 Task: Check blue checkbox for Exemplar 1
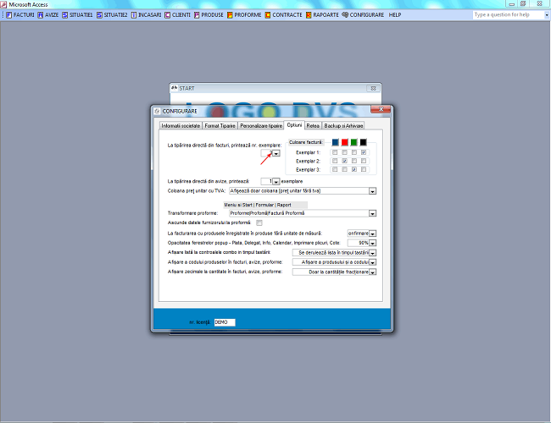[x=335, y=152]
